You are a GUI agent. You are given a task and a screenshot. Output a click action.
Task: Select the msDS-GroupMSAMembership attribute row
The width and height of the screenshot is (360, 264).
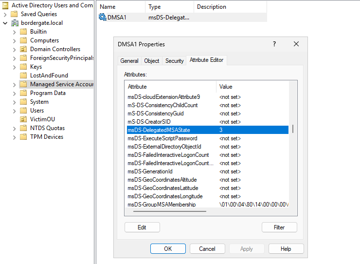(162, 205)
